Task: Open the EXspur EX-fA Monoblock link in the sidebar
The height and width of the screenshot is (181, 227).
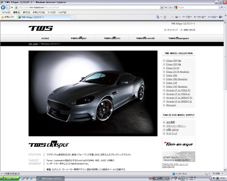Action: (x=178, y=72)
